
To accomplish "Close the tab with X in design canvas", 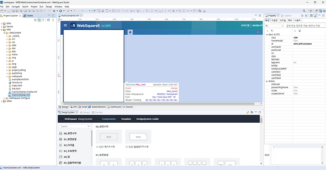I will (258, 32).
